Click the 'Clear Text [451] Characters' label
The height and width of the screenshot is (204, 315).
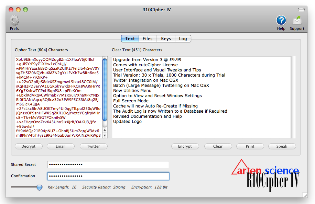(x=137, y=50)
